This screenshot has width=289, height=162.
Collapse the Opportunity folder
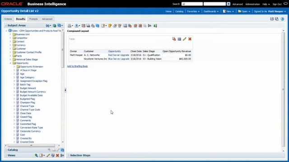[10, 63]
